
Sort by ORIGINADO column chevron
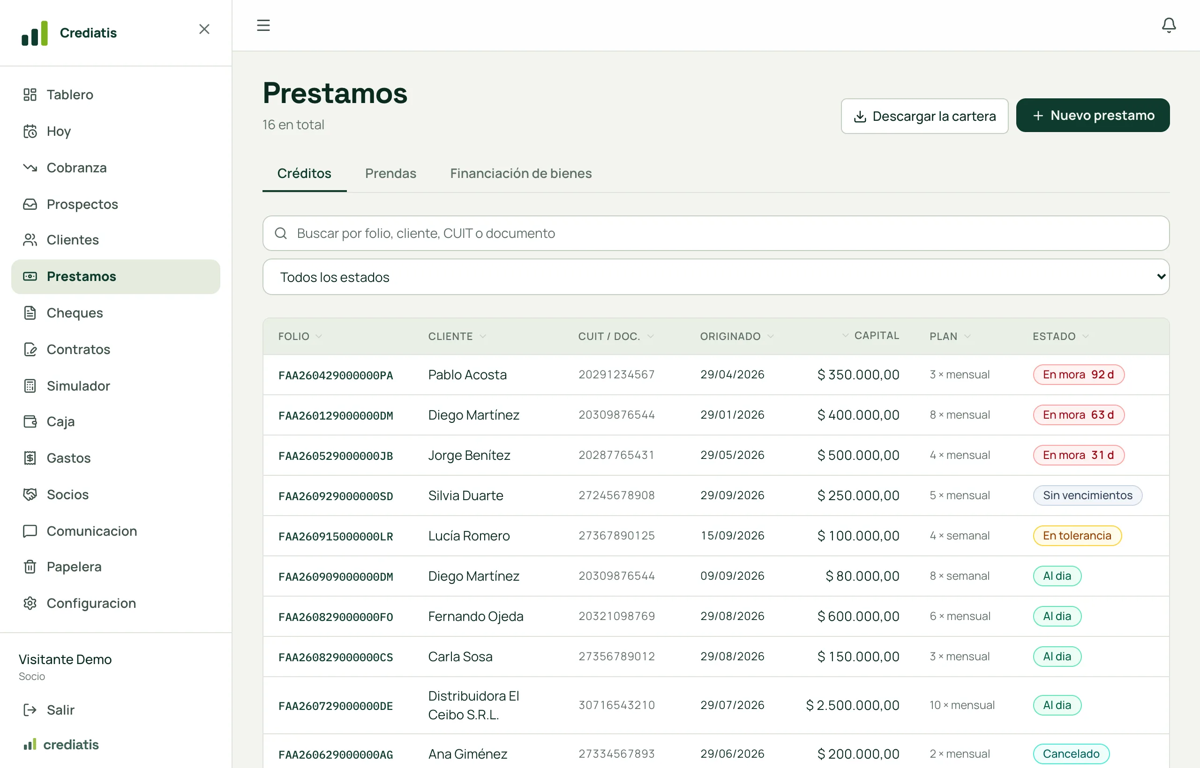pos(770,336)
